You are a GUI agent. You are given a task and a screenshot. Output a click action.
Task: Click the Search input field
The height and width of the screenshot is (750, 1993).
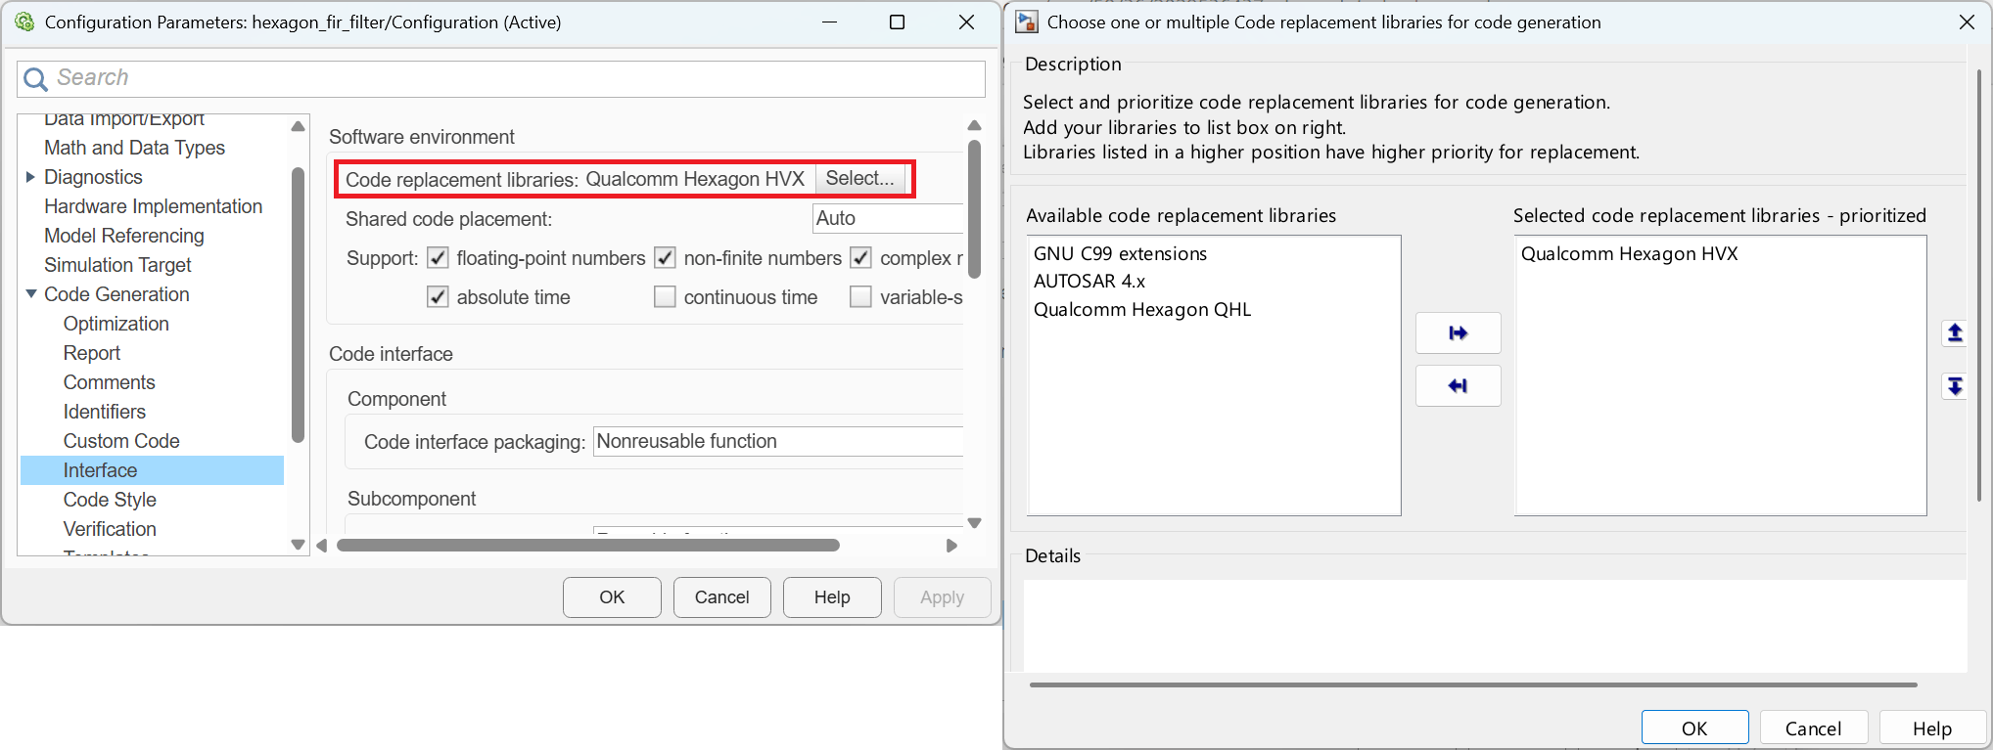click(501, 79)
